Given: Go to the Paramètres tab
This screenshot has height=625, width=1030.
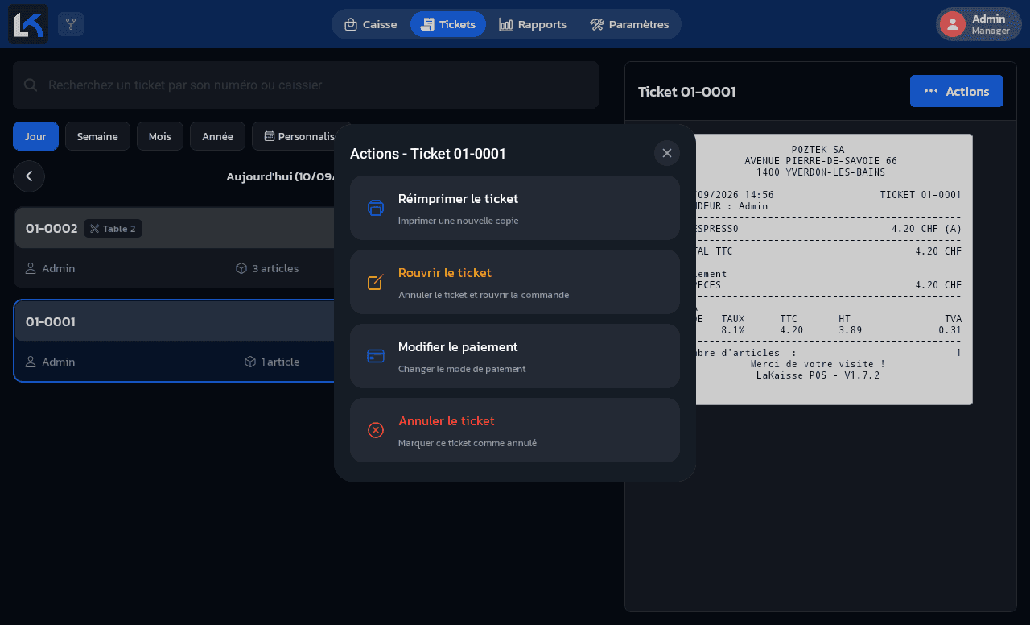Looking at the screenshot, I should [629, 24].
